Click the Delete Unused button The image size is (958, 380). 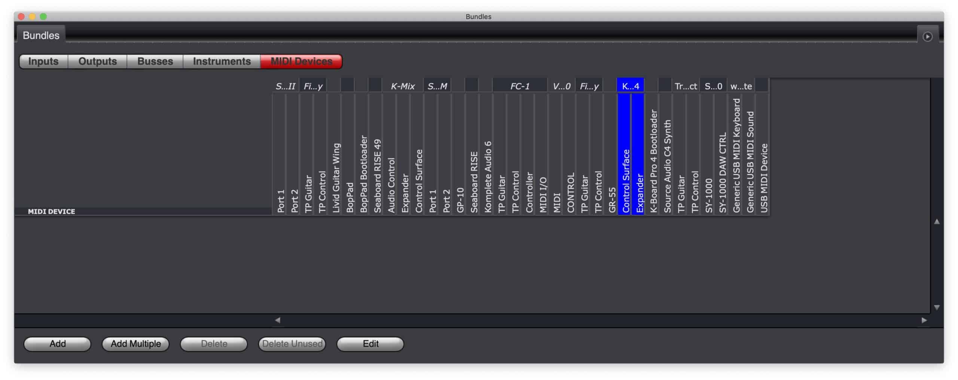point(292,343)
